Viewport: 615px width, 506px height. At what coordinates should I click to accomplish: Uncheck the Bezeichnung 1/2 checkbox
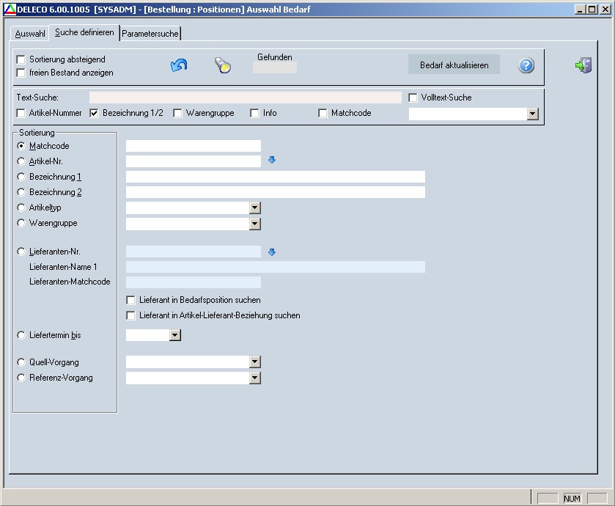pos(95,114)
